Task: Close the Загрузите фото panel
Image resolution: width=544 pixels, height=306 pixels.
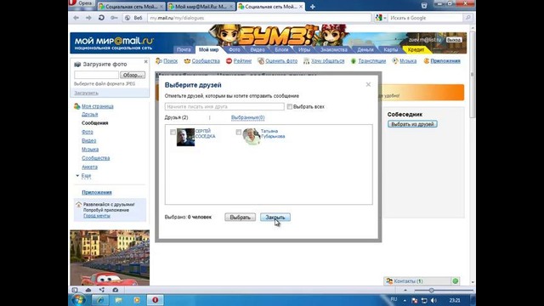Action: (145, 62)
